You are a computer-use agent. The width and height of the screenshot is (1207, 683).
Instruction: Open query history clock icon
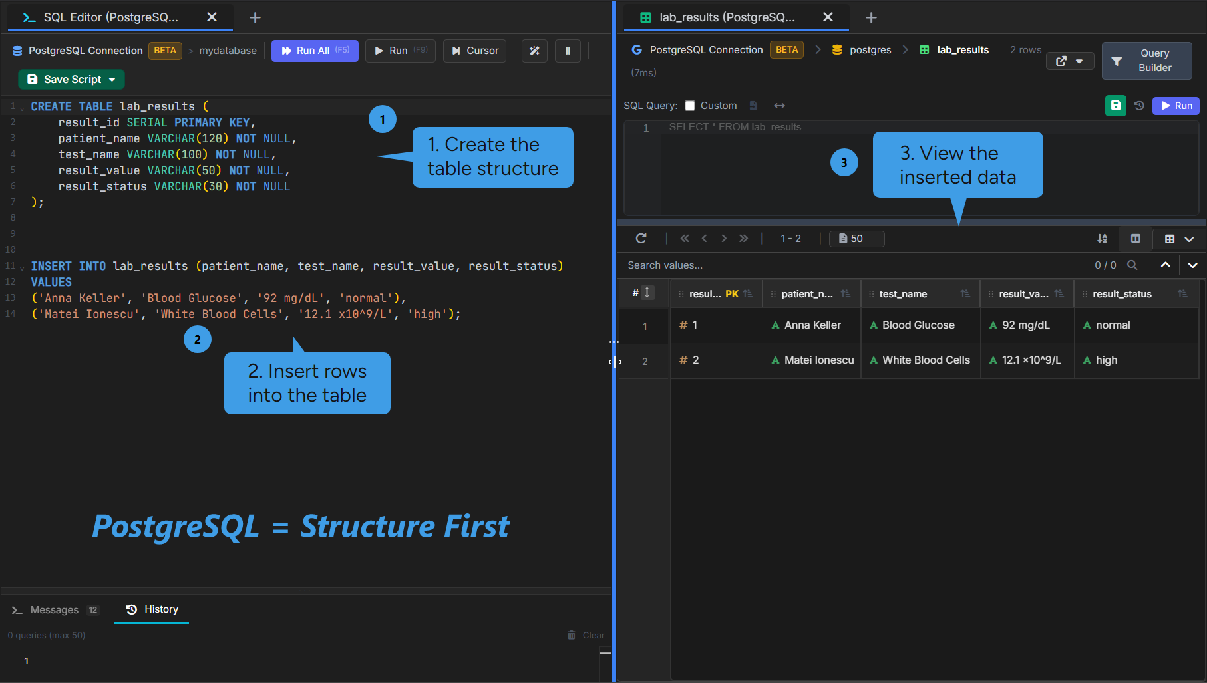click(x=1139, y=106)
